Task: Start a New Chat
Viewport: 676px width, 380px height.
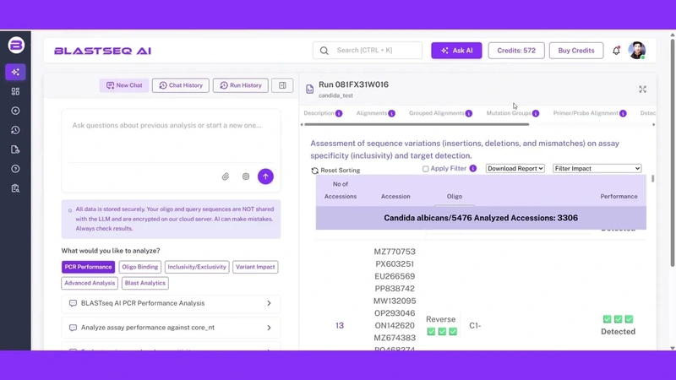Action: tap(124, 85)
